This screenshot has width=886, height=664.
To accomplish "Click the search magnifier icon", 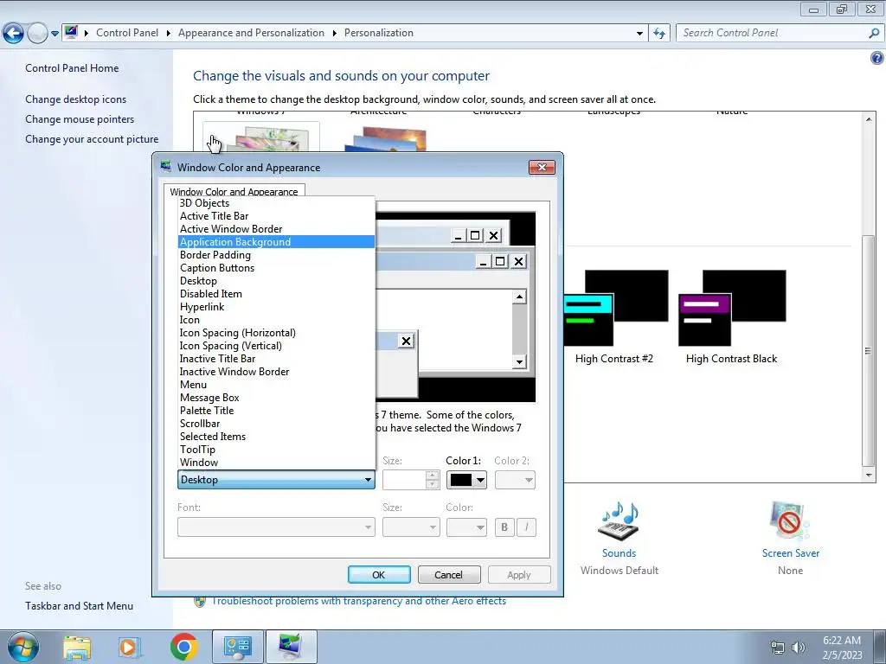I will point(874,33).
